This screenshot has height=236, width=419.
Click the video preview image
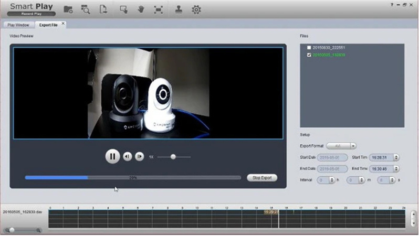click(148, 93)
